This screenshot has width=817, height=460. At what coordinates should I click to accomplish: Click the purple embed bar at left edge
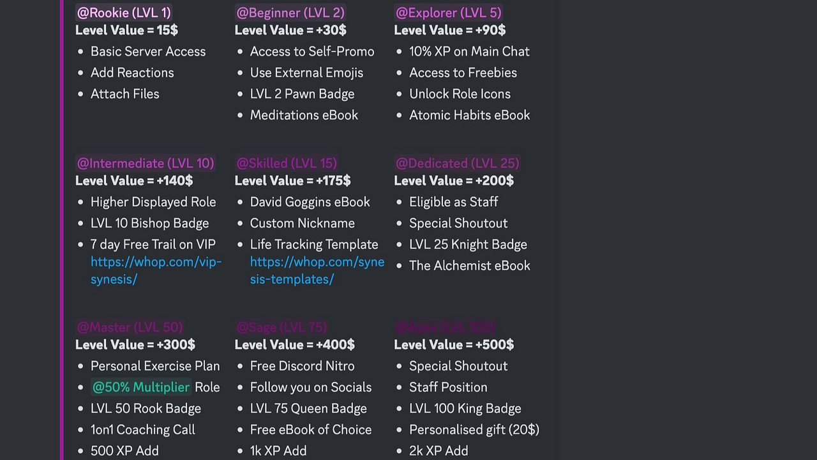62,230
